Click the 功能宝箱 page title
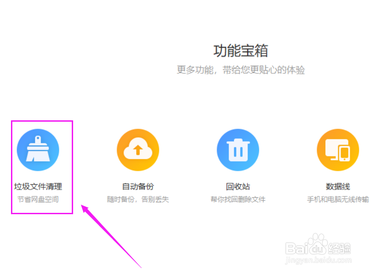The height and width of the screenshot is (273, 372). [241, 51]
